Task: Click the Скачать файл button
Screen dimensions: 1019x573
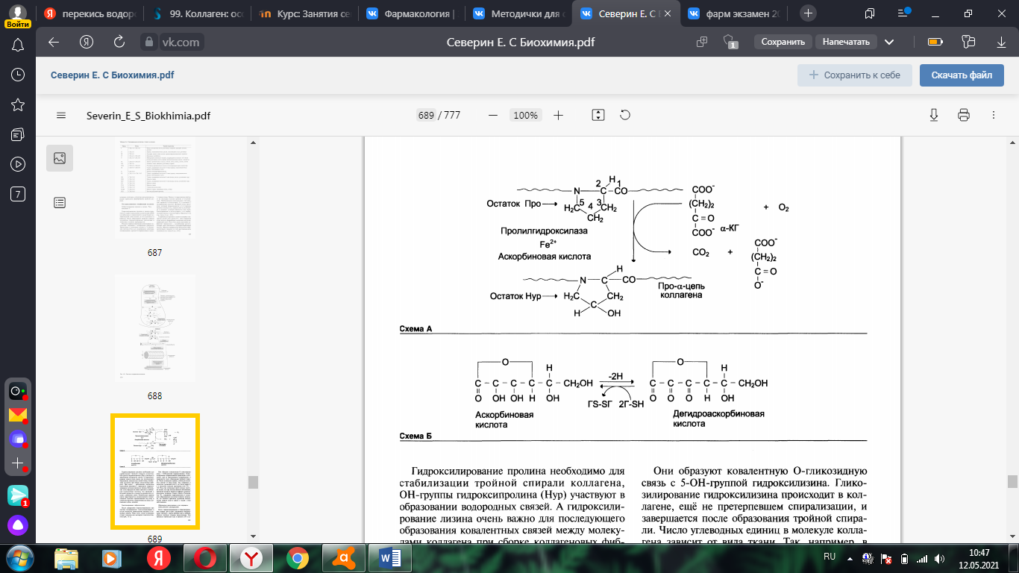Action: [961, 75]
